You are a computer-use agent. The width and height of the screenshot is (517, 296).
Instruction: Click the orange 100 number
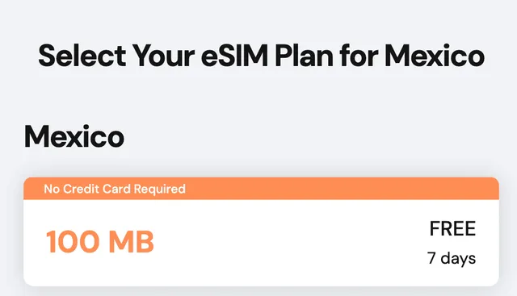click(x=73, y=242)
